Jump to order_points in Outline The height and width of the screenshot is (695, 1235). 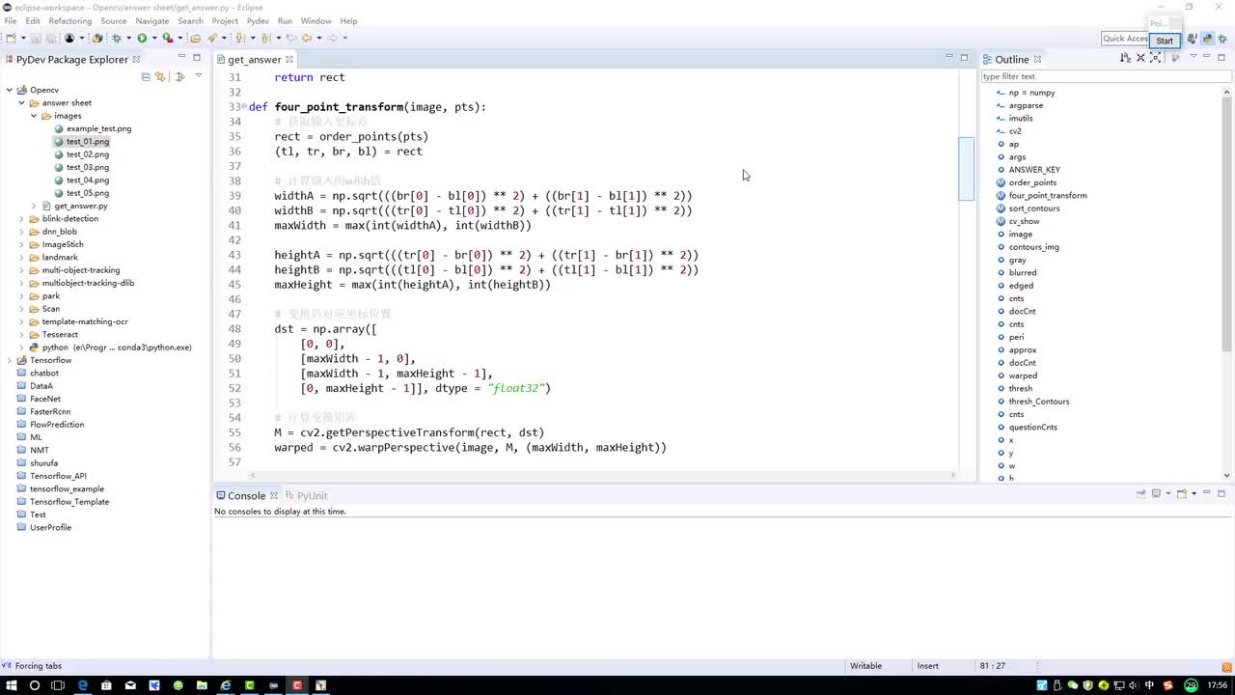click(1032, 182)
